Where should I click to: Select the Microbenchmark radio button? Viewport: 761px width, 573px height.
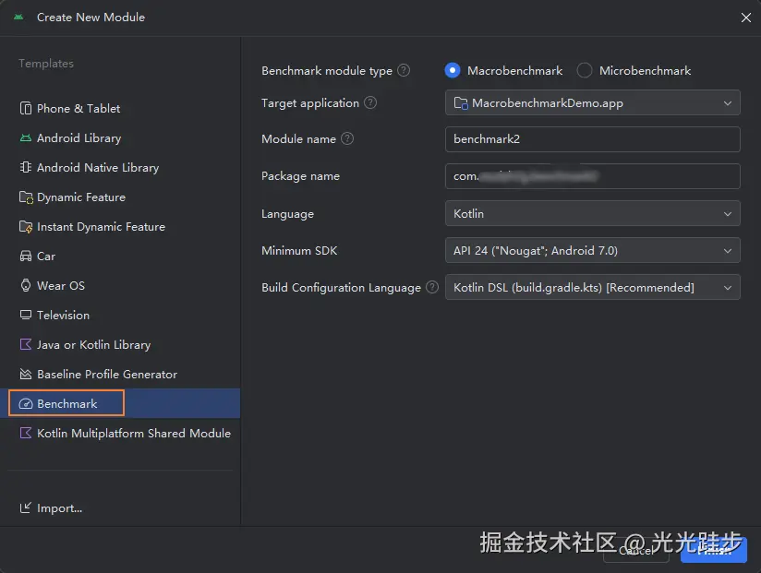[585, 70]
